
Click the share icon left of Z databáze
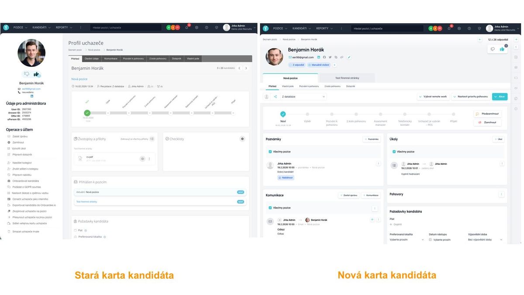click(276, 97)
